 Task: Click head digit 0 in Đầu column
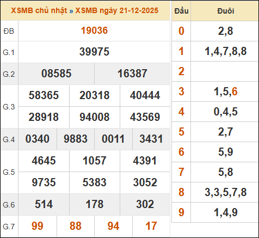(181, 31)
